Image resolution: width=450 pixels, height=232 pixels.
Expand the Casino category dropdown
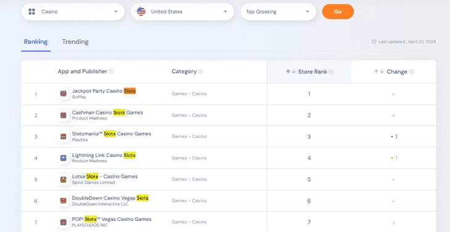73,12
